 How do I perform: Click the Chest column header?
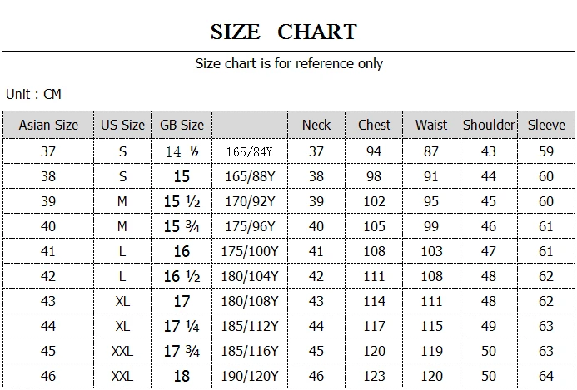(374, 125)
